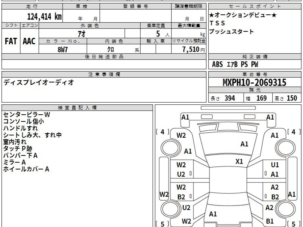Select the length spec 長さ 394
303x227 pixels.
(x=223, y=98)
